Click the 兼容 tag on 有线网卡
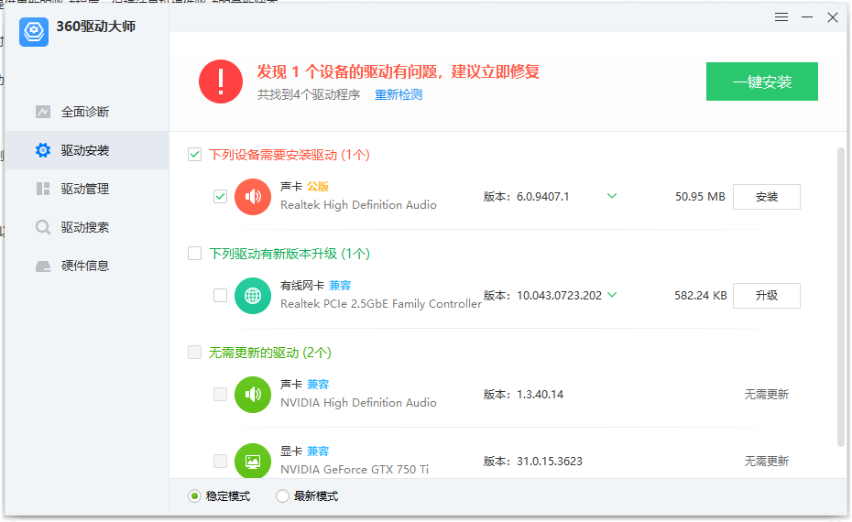 (340, 285)
